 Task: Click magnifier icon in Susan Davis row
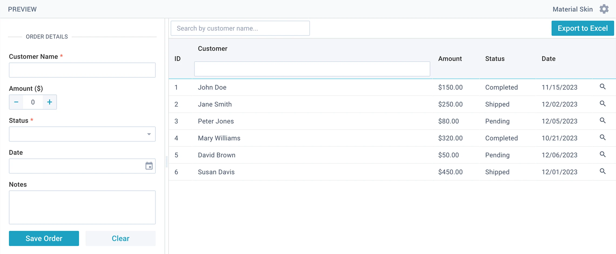602,171
